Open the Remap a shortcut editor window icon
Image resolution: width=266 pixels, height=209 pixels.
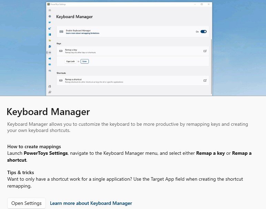point(205,80)
